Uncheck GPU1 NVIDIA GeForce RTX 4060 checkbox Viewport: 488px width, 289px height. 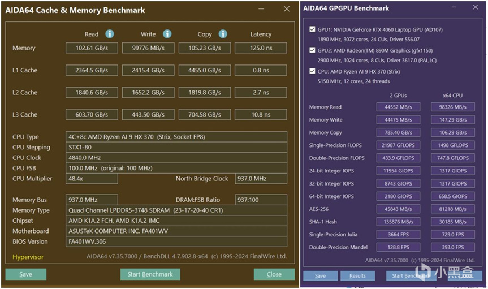coord(312,29)
